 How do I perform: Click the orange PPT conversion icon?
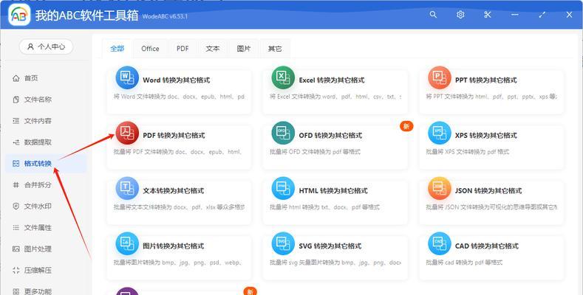pos(440,77)
